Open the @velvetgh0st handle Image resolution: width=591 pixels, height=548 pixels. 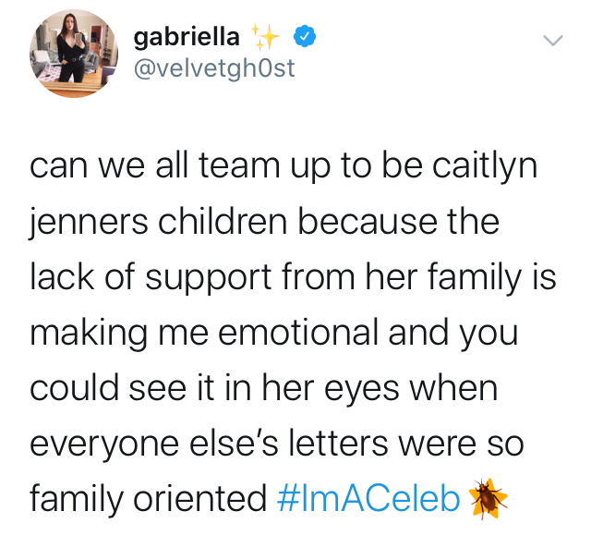214,68
